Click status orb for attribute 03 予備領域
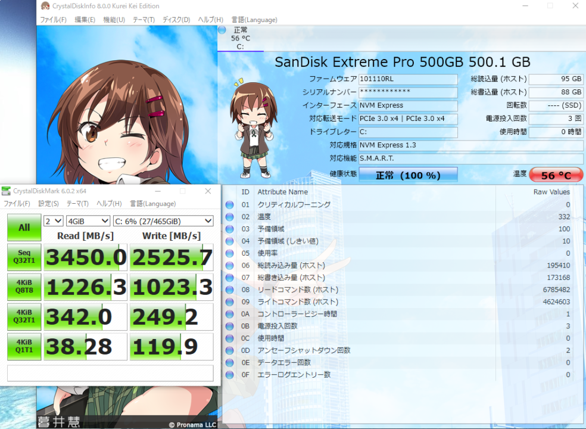Screen dimensions: 586x429 (229, 229)
